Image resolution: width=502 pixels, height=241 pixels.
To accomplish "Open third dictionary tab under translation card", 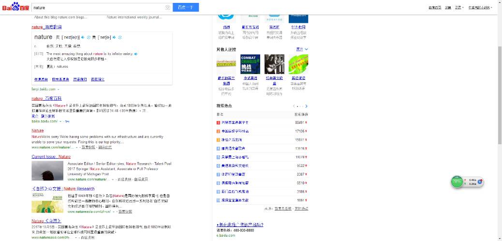I will click(80, 79).
